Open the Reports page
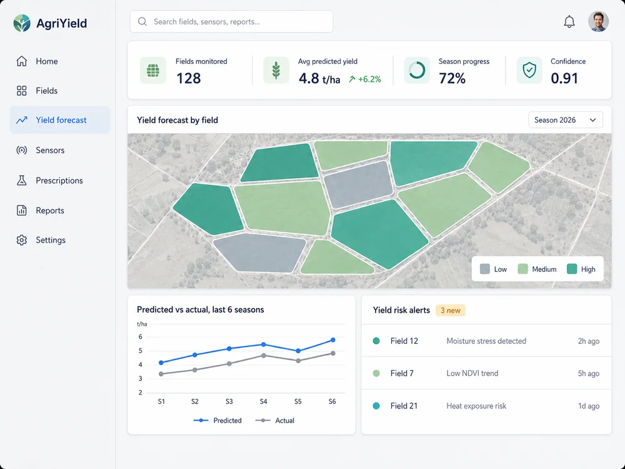625x469 pixels. (x=60, y=210)
